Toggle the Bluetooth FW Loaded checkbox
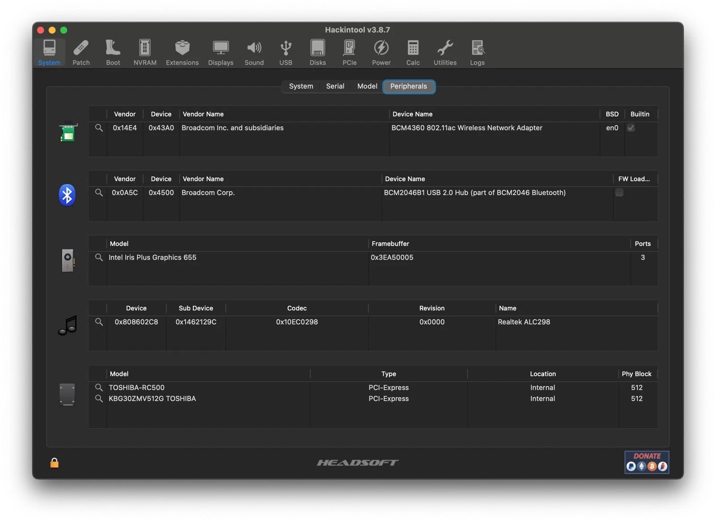The height and width of the screenshot is (522, 716). [619, 193]
